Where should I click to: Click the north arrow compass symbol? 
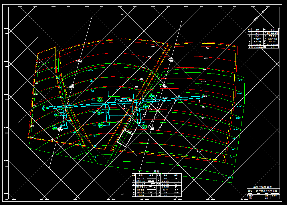(260, 15)
